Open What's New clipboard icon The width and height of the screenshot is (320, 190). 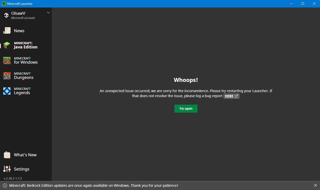[x=7, y=155]
